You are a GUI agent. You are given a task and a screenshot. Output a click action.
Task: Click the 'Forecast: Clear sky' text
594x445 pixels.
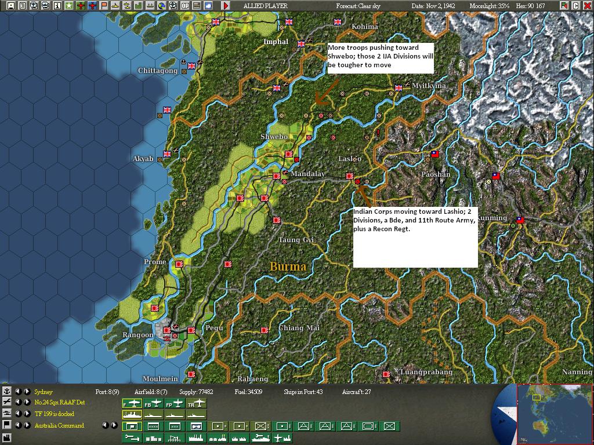[x=358, y=6]
